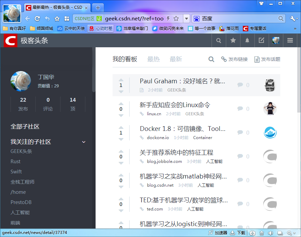The width and height of the screenshot is (301, 237).
Task: Open the 等一个故事 bookmark
Action: pos(202,29)
